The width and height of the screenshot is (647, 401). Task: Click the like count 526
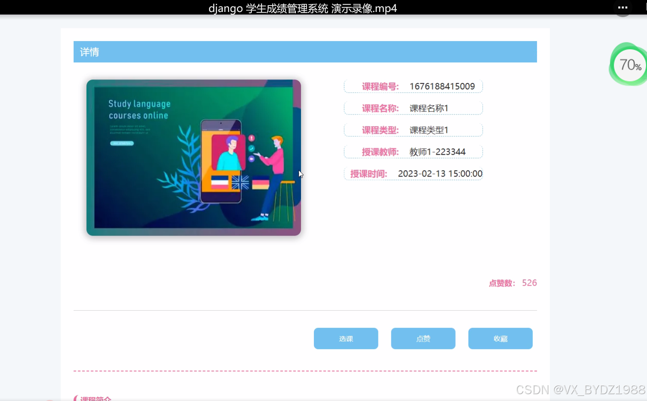(529, 283)
